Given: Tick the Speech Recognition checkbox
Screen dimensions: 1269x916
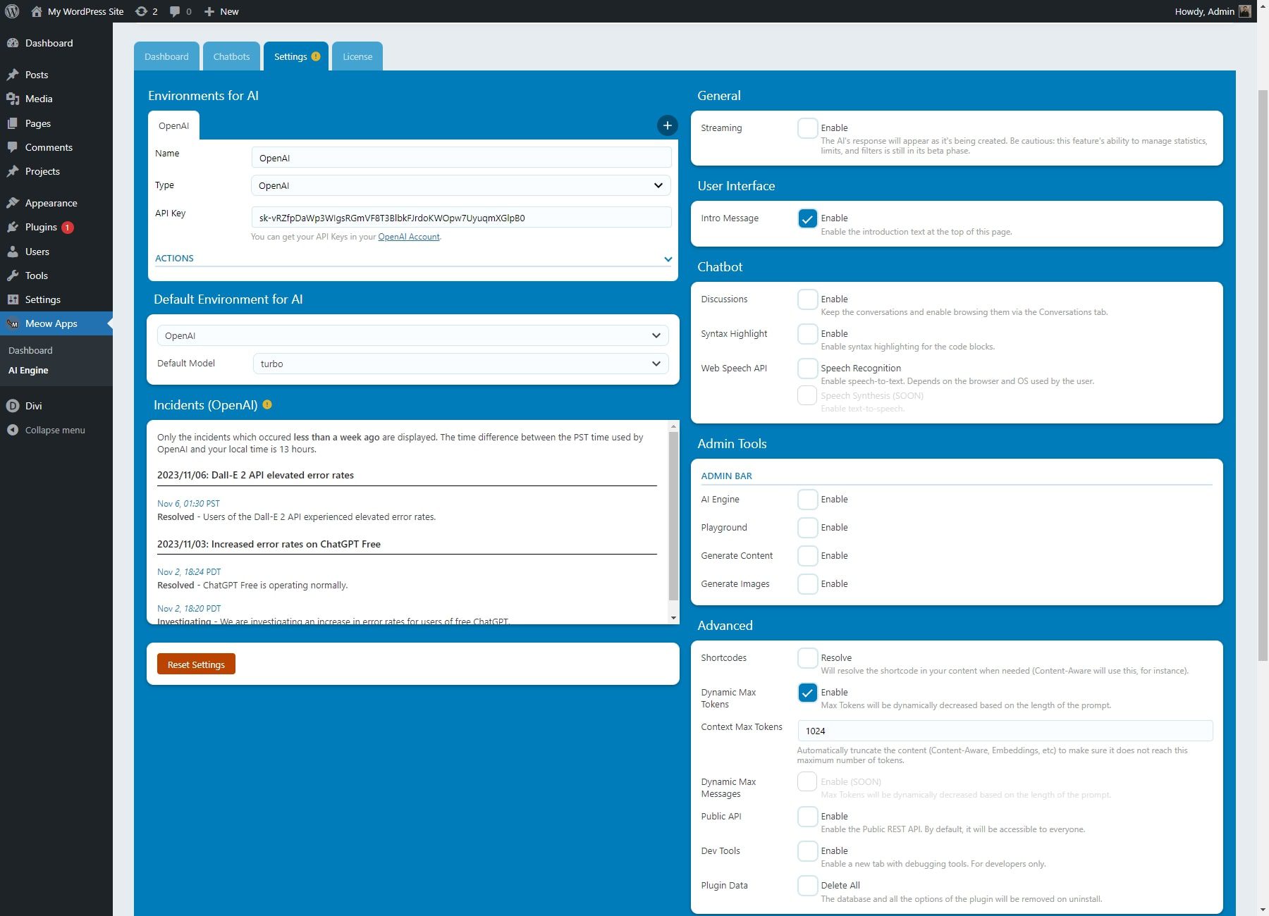Looking at the screenshot, I should [807, 369].
